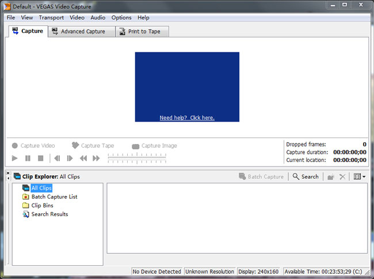Image resolution: width=374 pixels, height=279 pixels.
Task: Click the Display: 240x160 status field
Action: pyautogui.click(x=258, y=272)
